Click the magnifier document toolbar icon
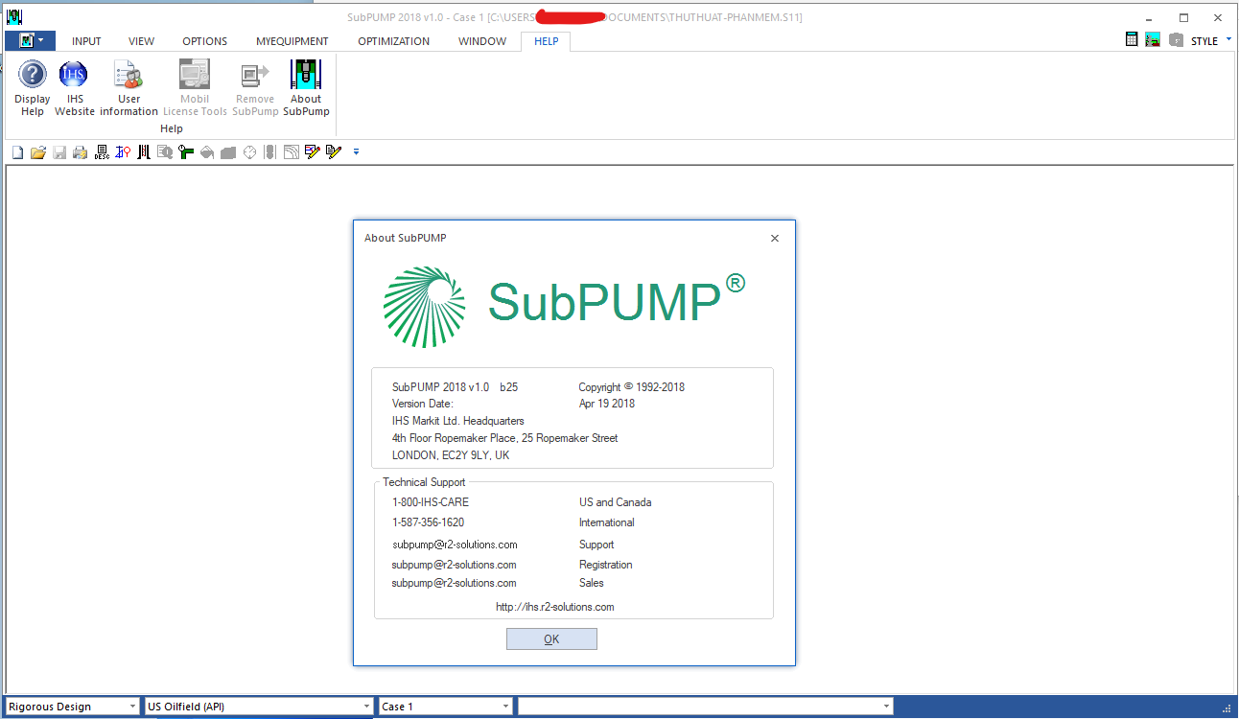Image resolution: width=1239 pixels, height=719 pixels. coord(165,152)
